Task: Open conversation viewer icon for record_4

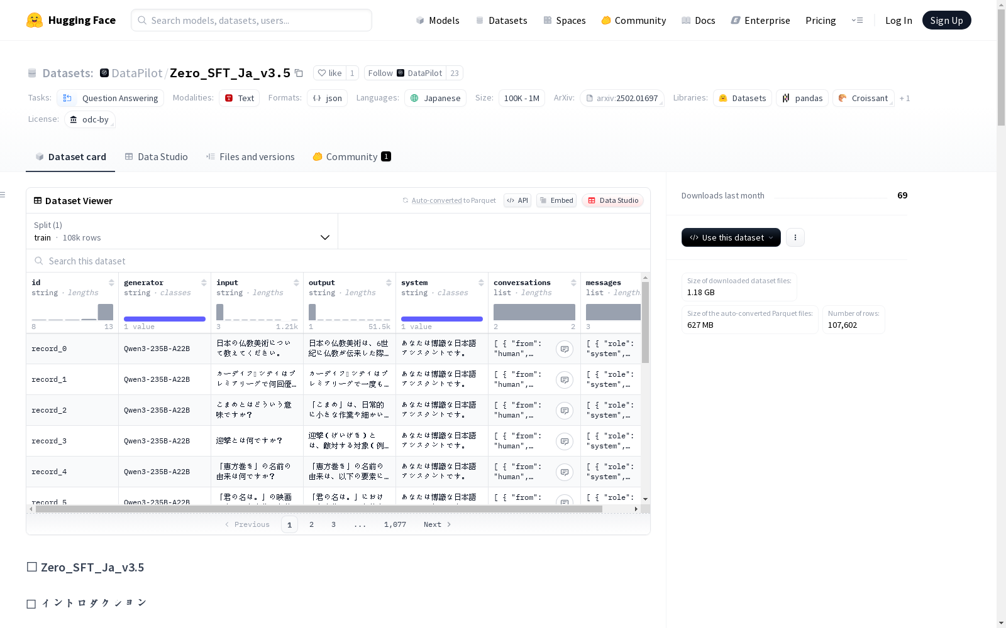Action: [x=565, y=472]
